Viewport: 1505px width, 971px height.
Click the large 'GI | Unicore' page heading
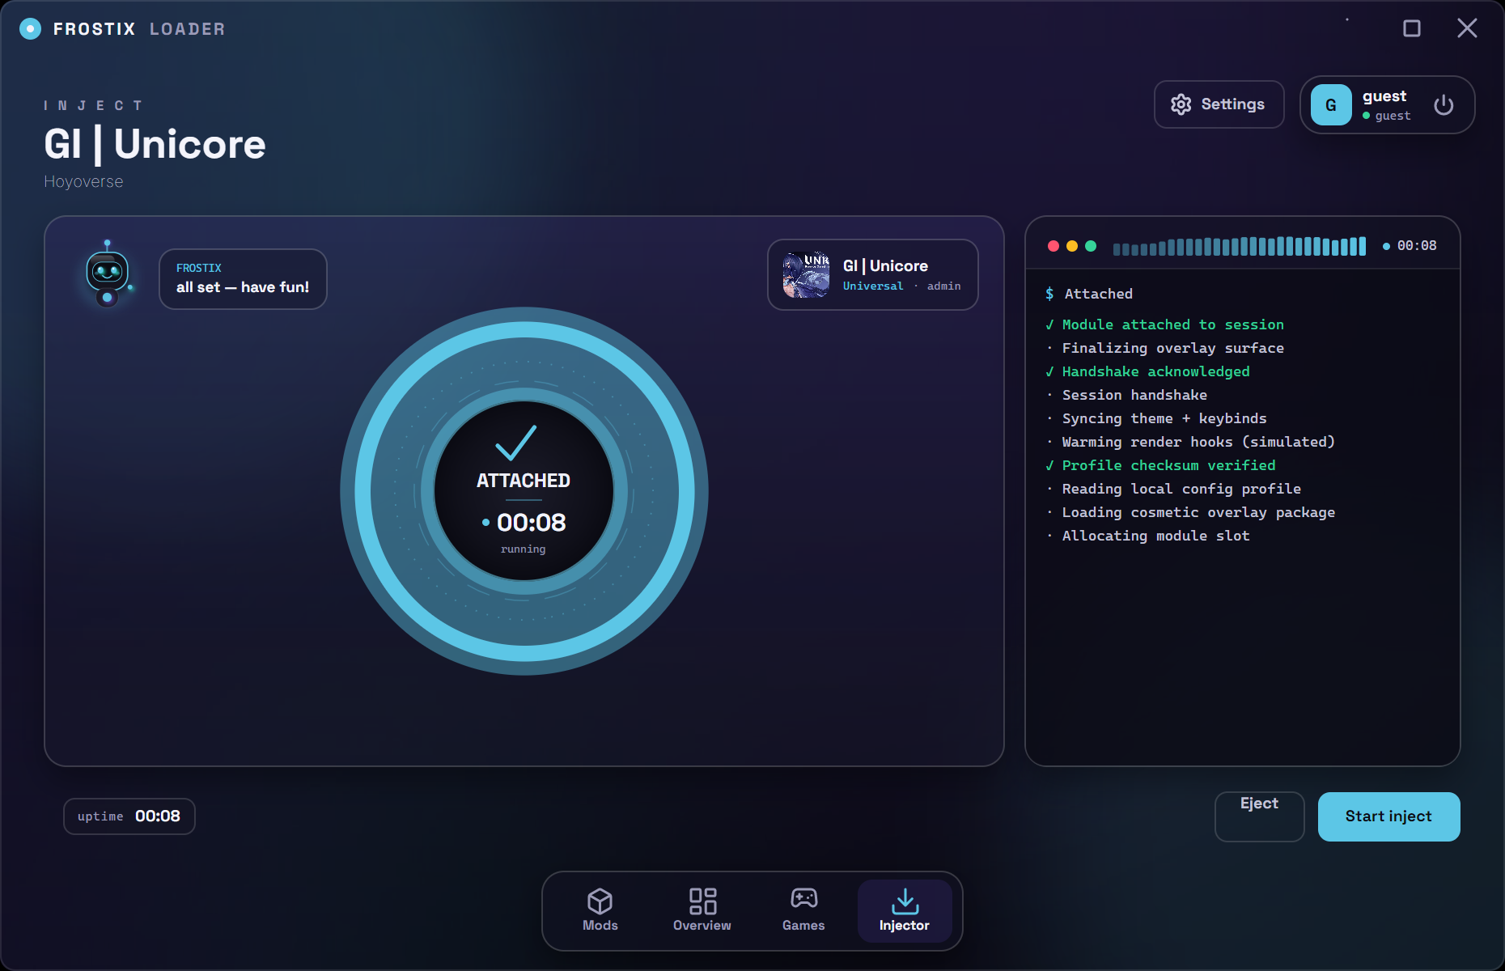(x=155, y=144)
